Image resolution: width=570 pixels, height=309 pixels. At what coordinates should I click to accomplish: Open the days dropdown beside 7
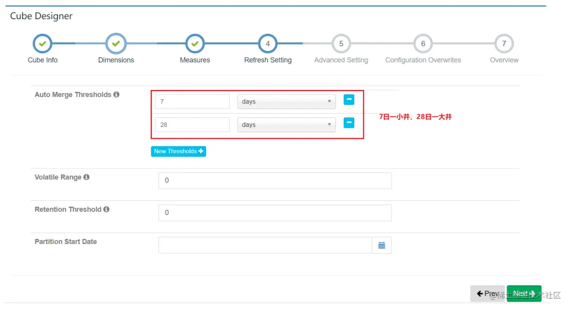pos(287,102)
